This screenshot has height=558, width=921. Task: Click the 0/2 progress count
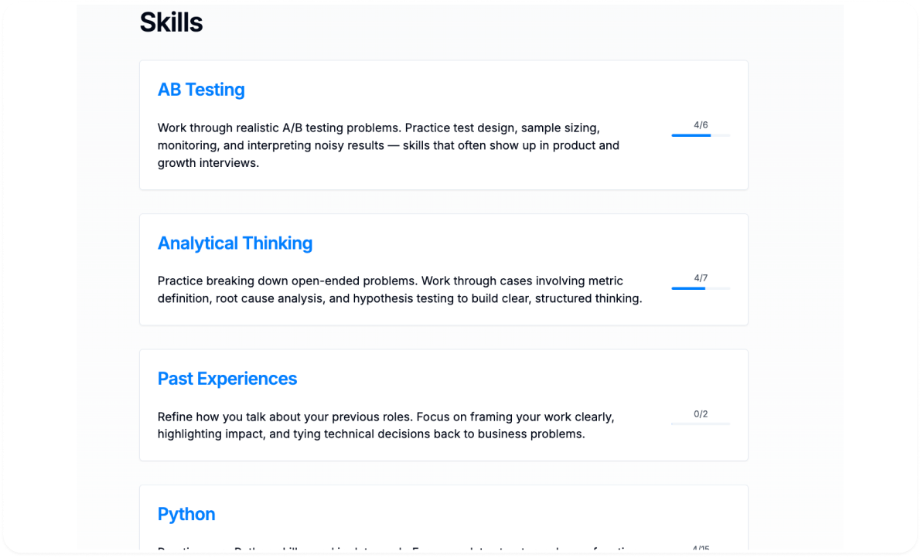pos(701,413)
